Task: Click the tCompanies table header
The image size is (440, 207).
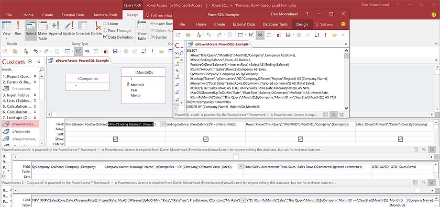Action: click(x=88, y=79)
